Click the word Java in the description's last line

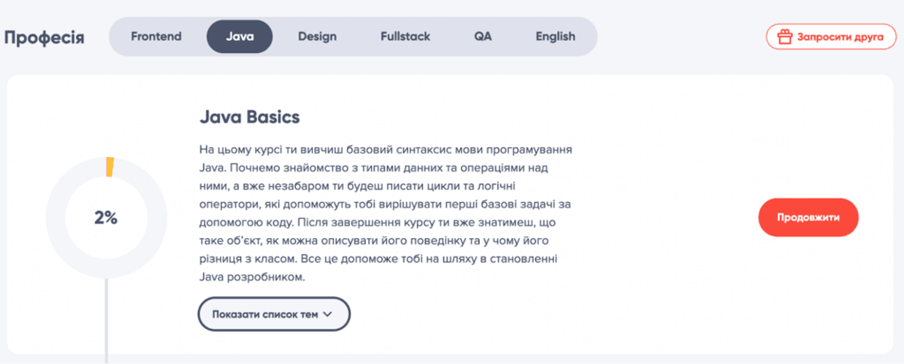211,277
